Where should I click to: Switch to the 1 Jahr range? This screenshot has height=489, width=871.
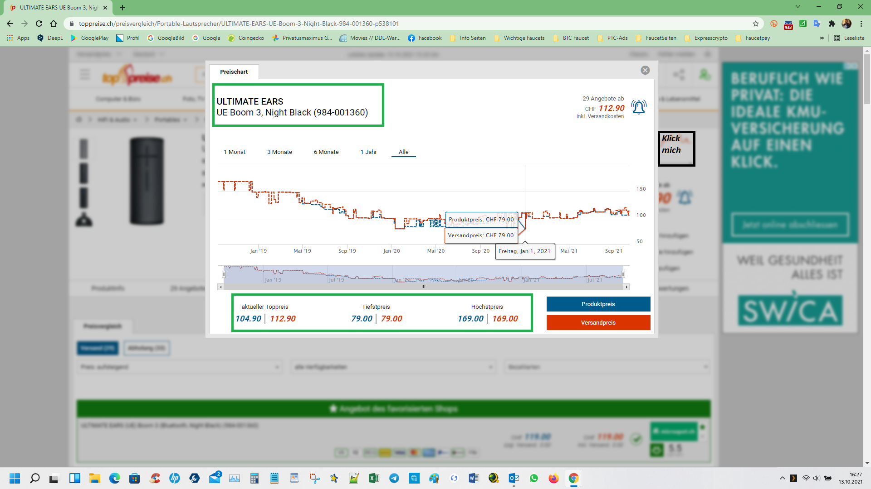click(368, 152)
